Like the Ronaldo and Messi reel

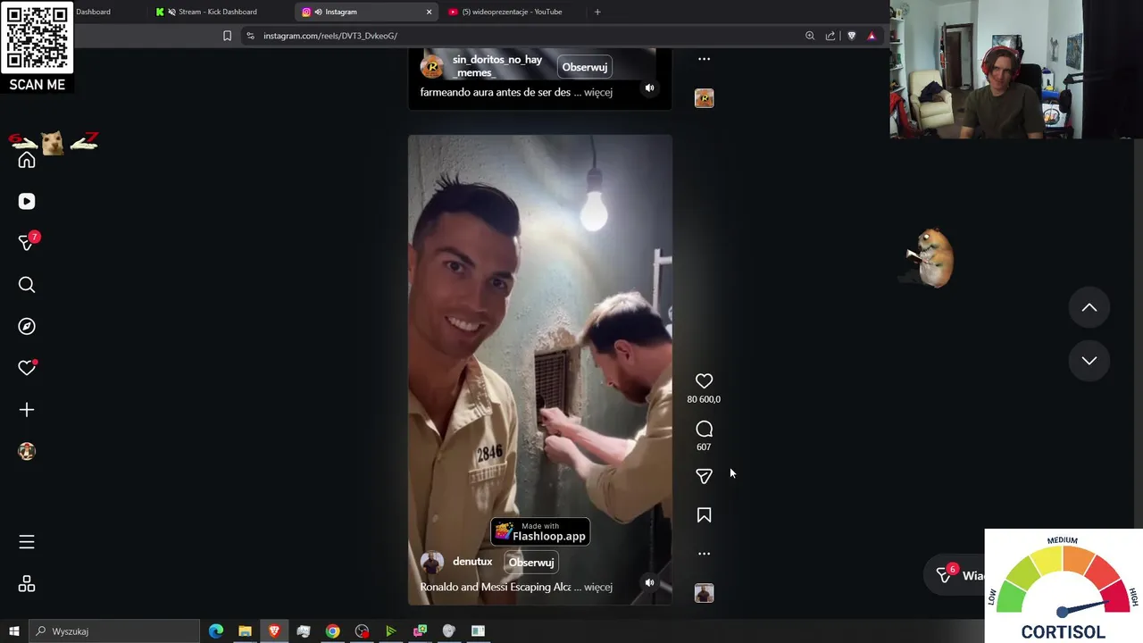click(x=704, y=381)
